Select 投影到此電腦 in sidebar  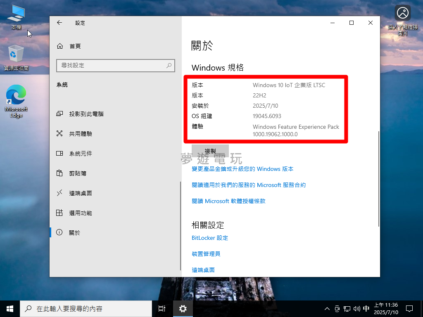(x=86, y=114)
